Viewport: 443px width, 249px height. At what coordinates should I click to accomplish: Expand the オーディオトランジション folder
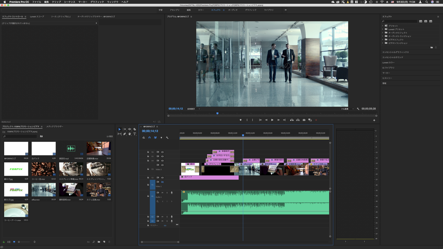point(383,36)
